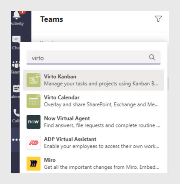Image resolution: width=180 pixels, height=184 pixels.
Task: Click the yellow Miro logo icon
Action: click(x=33, y=164)
